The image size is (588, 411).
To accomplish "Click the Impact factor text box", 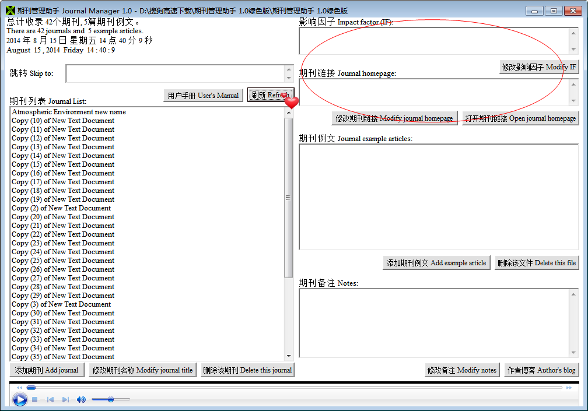I will [434, 41].
